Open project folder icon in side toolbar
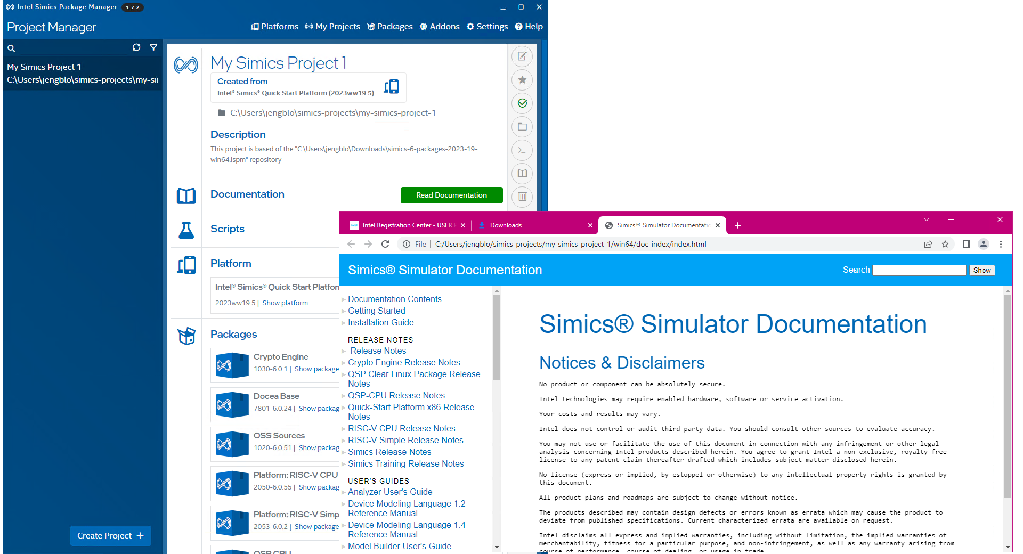This screenshot has height=554, width=1023. pyautogui.click(x=522, y=126)
